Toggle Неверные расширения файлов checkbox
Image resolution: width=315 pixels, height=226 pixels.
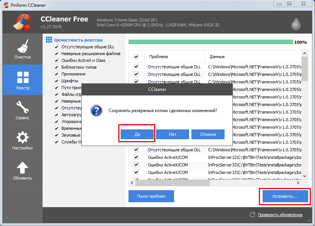pos(57,54)
